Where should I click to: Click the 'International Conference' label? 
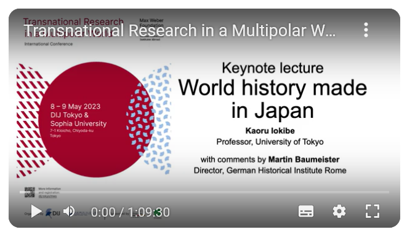pos(49,44)
